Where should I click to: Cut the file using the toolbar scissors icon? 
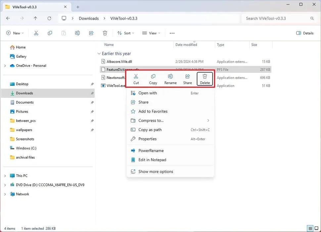coord(36,33)
